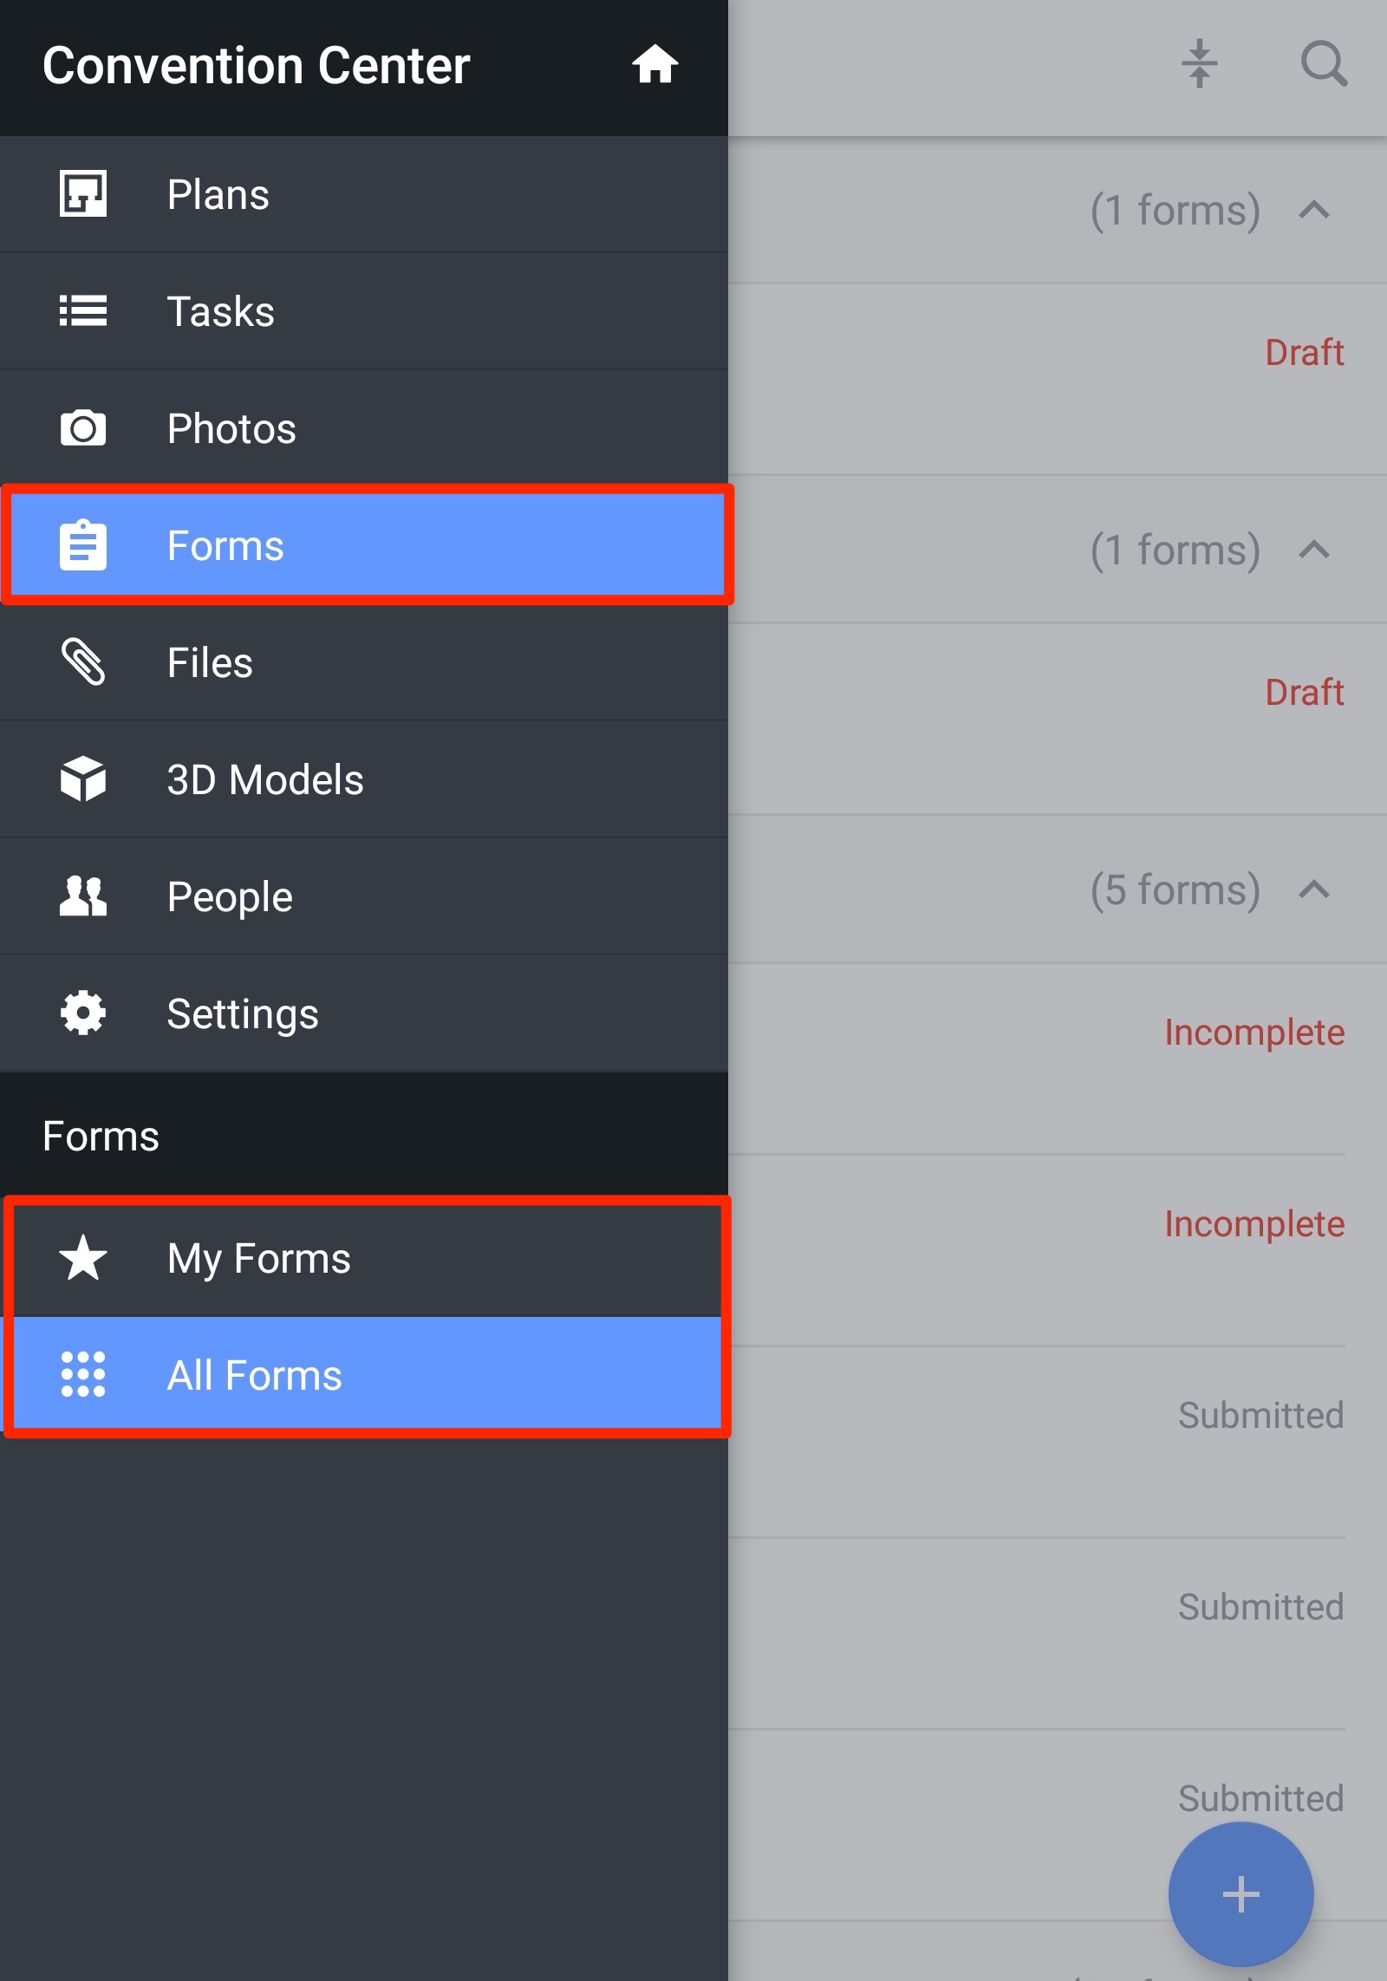Open the first Submitted form entry
This screenshot has width=1387, height=1981.
tap(1058, 1417)
